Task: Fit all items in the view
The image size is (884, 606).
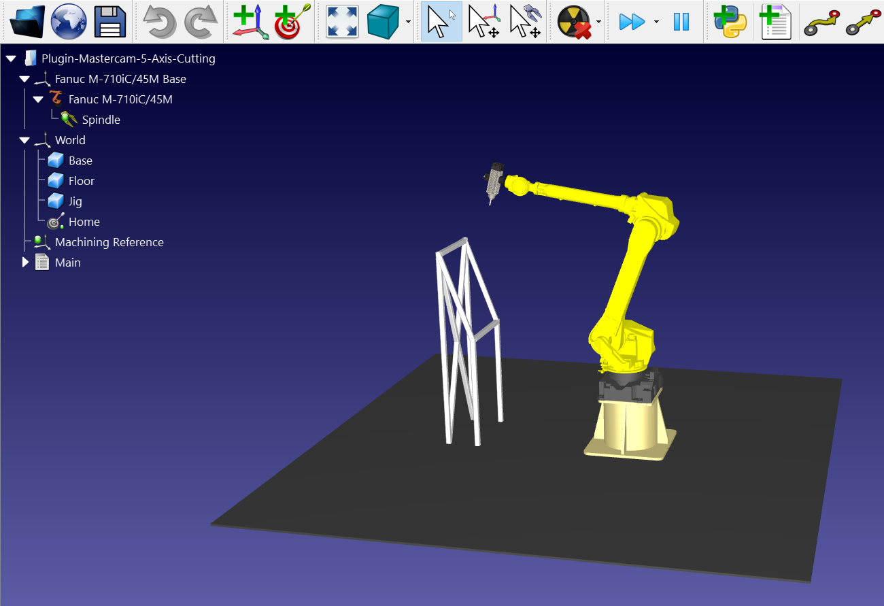Action: (x=342, y=22)
